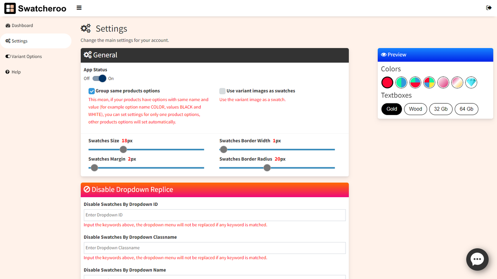Click the Settings gear icon in sidebar
Screen dimensions: 497x279
coord(7,41)
